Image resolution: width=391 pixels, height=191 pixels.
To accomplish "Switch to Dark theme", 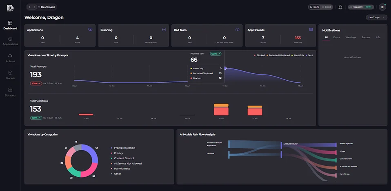I will 314,7.
